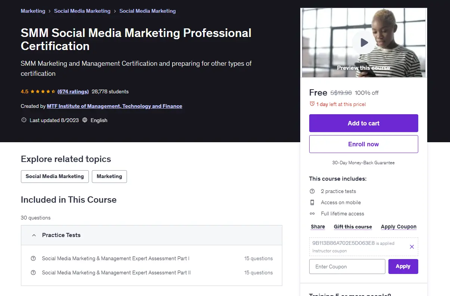Select the Social Media Marketing topic tag
This screenshot has width=450, height=296.
point(55,176)
